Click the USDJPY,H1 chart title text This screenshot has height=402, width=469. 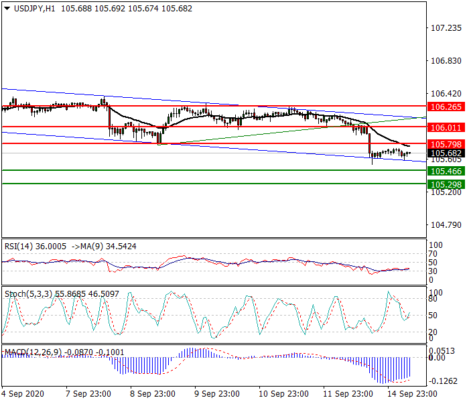pos(34,9)
